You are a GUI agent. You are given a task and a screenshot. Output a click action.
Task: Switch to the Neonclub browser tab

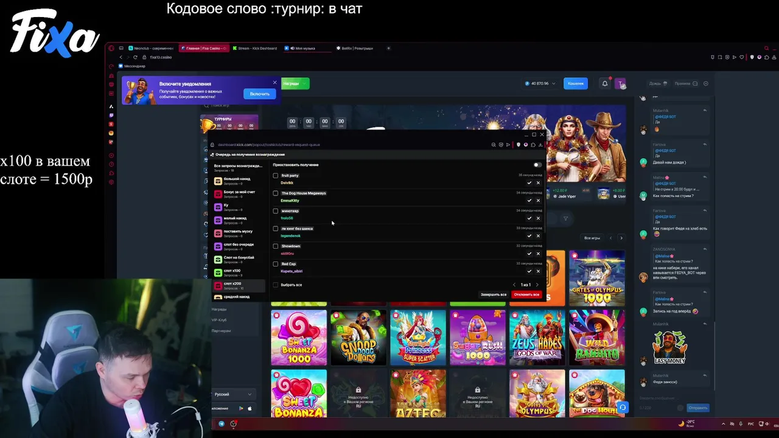[152, 48]
